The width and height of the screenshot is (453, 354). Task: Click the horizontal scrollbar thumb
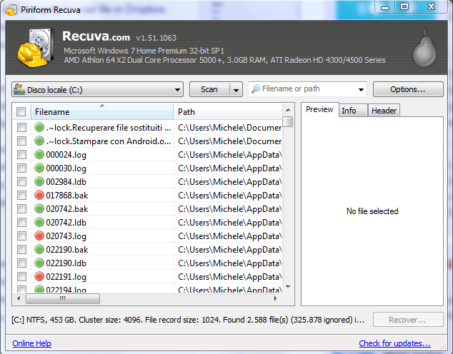[63, 298]
